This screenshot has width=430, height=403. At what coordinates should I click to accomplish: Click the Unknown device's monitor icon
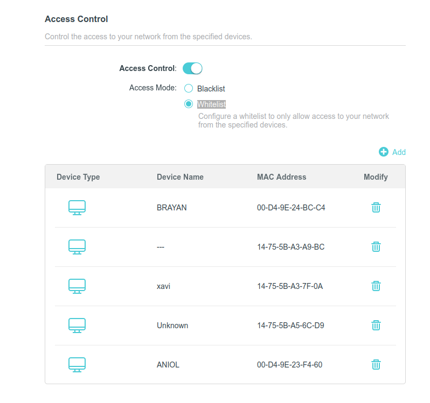coord(77,325)
